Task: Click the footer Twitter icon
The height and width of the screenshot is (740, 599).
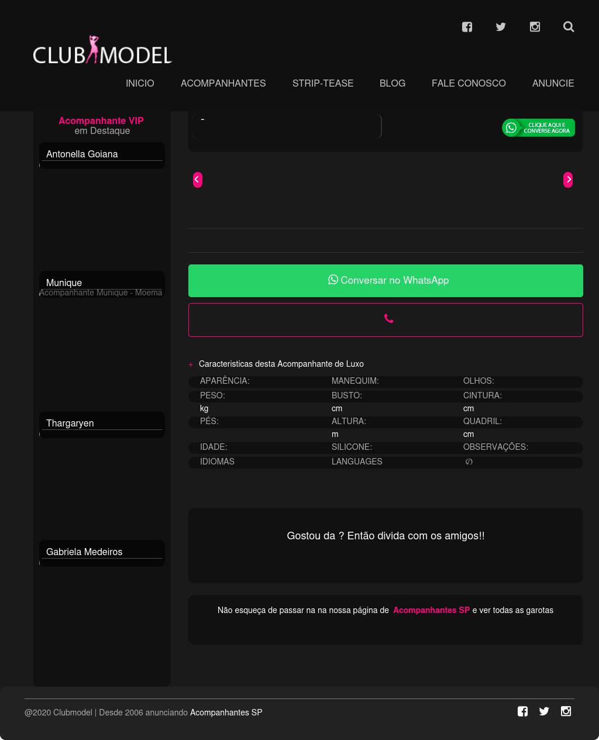Action: click(544, 711)
